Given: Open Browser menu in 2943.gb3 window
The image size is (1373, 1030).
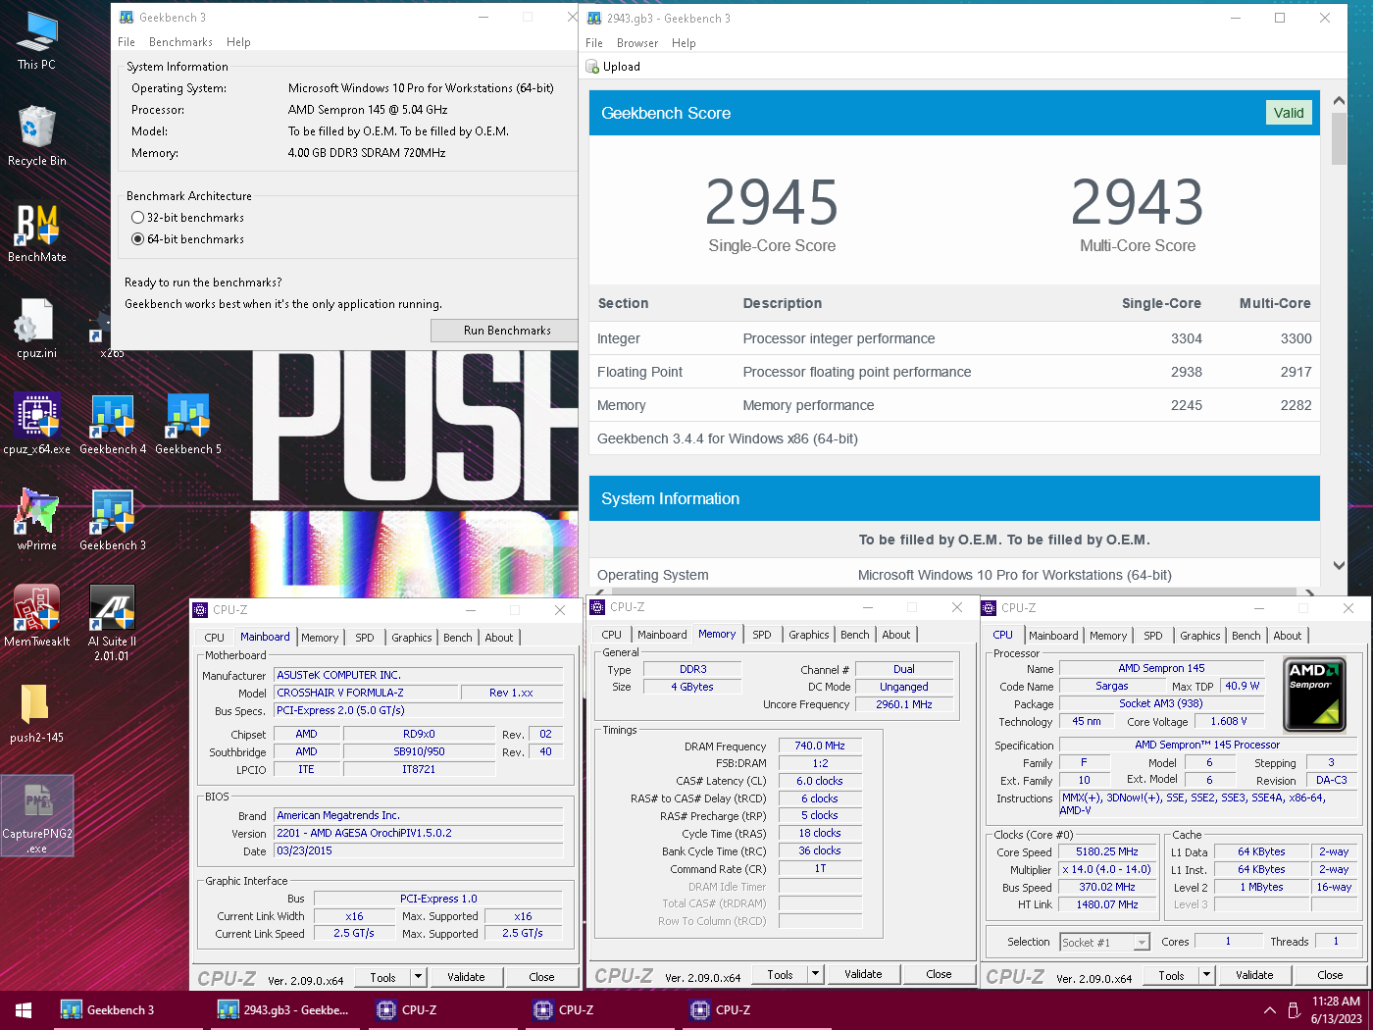Looking at the screenshot, I should click(637, 43).
